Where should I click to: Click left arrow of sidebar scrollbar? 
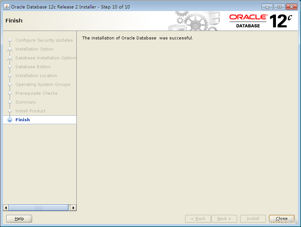click(x=6, y=208)
